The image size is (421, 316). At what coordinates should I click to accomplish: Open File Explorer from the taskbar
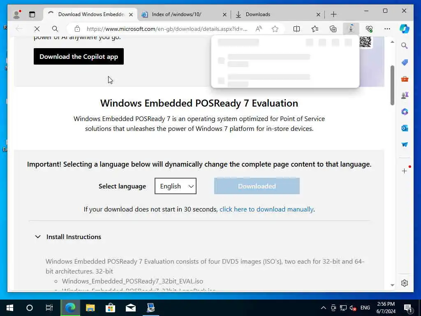point(90,308)
